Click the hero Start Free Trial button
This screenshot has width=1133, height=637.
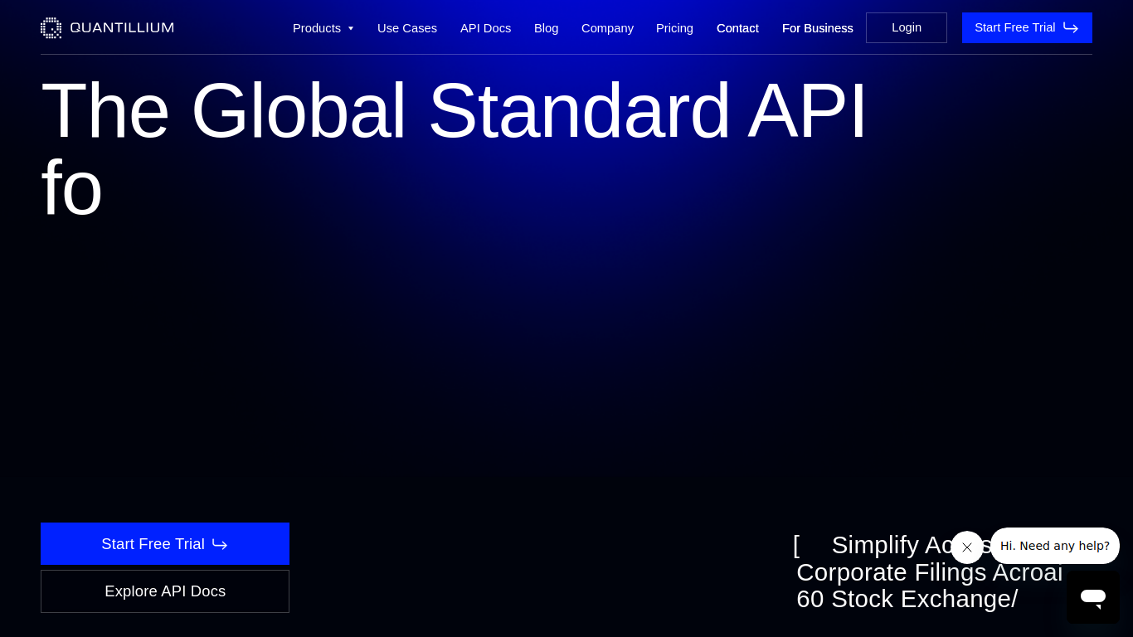coord(165,544)
